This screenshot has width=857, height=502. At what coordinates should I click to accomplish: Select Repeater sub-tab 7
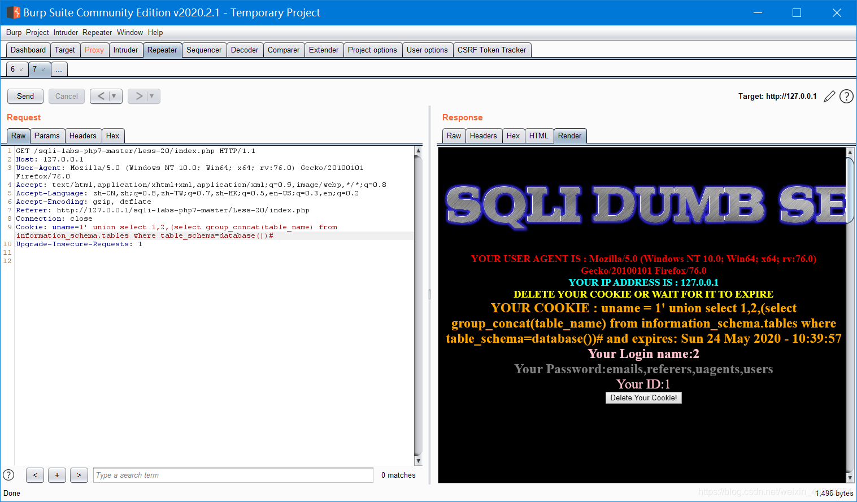pyautogui.click(x=34, y=69)
